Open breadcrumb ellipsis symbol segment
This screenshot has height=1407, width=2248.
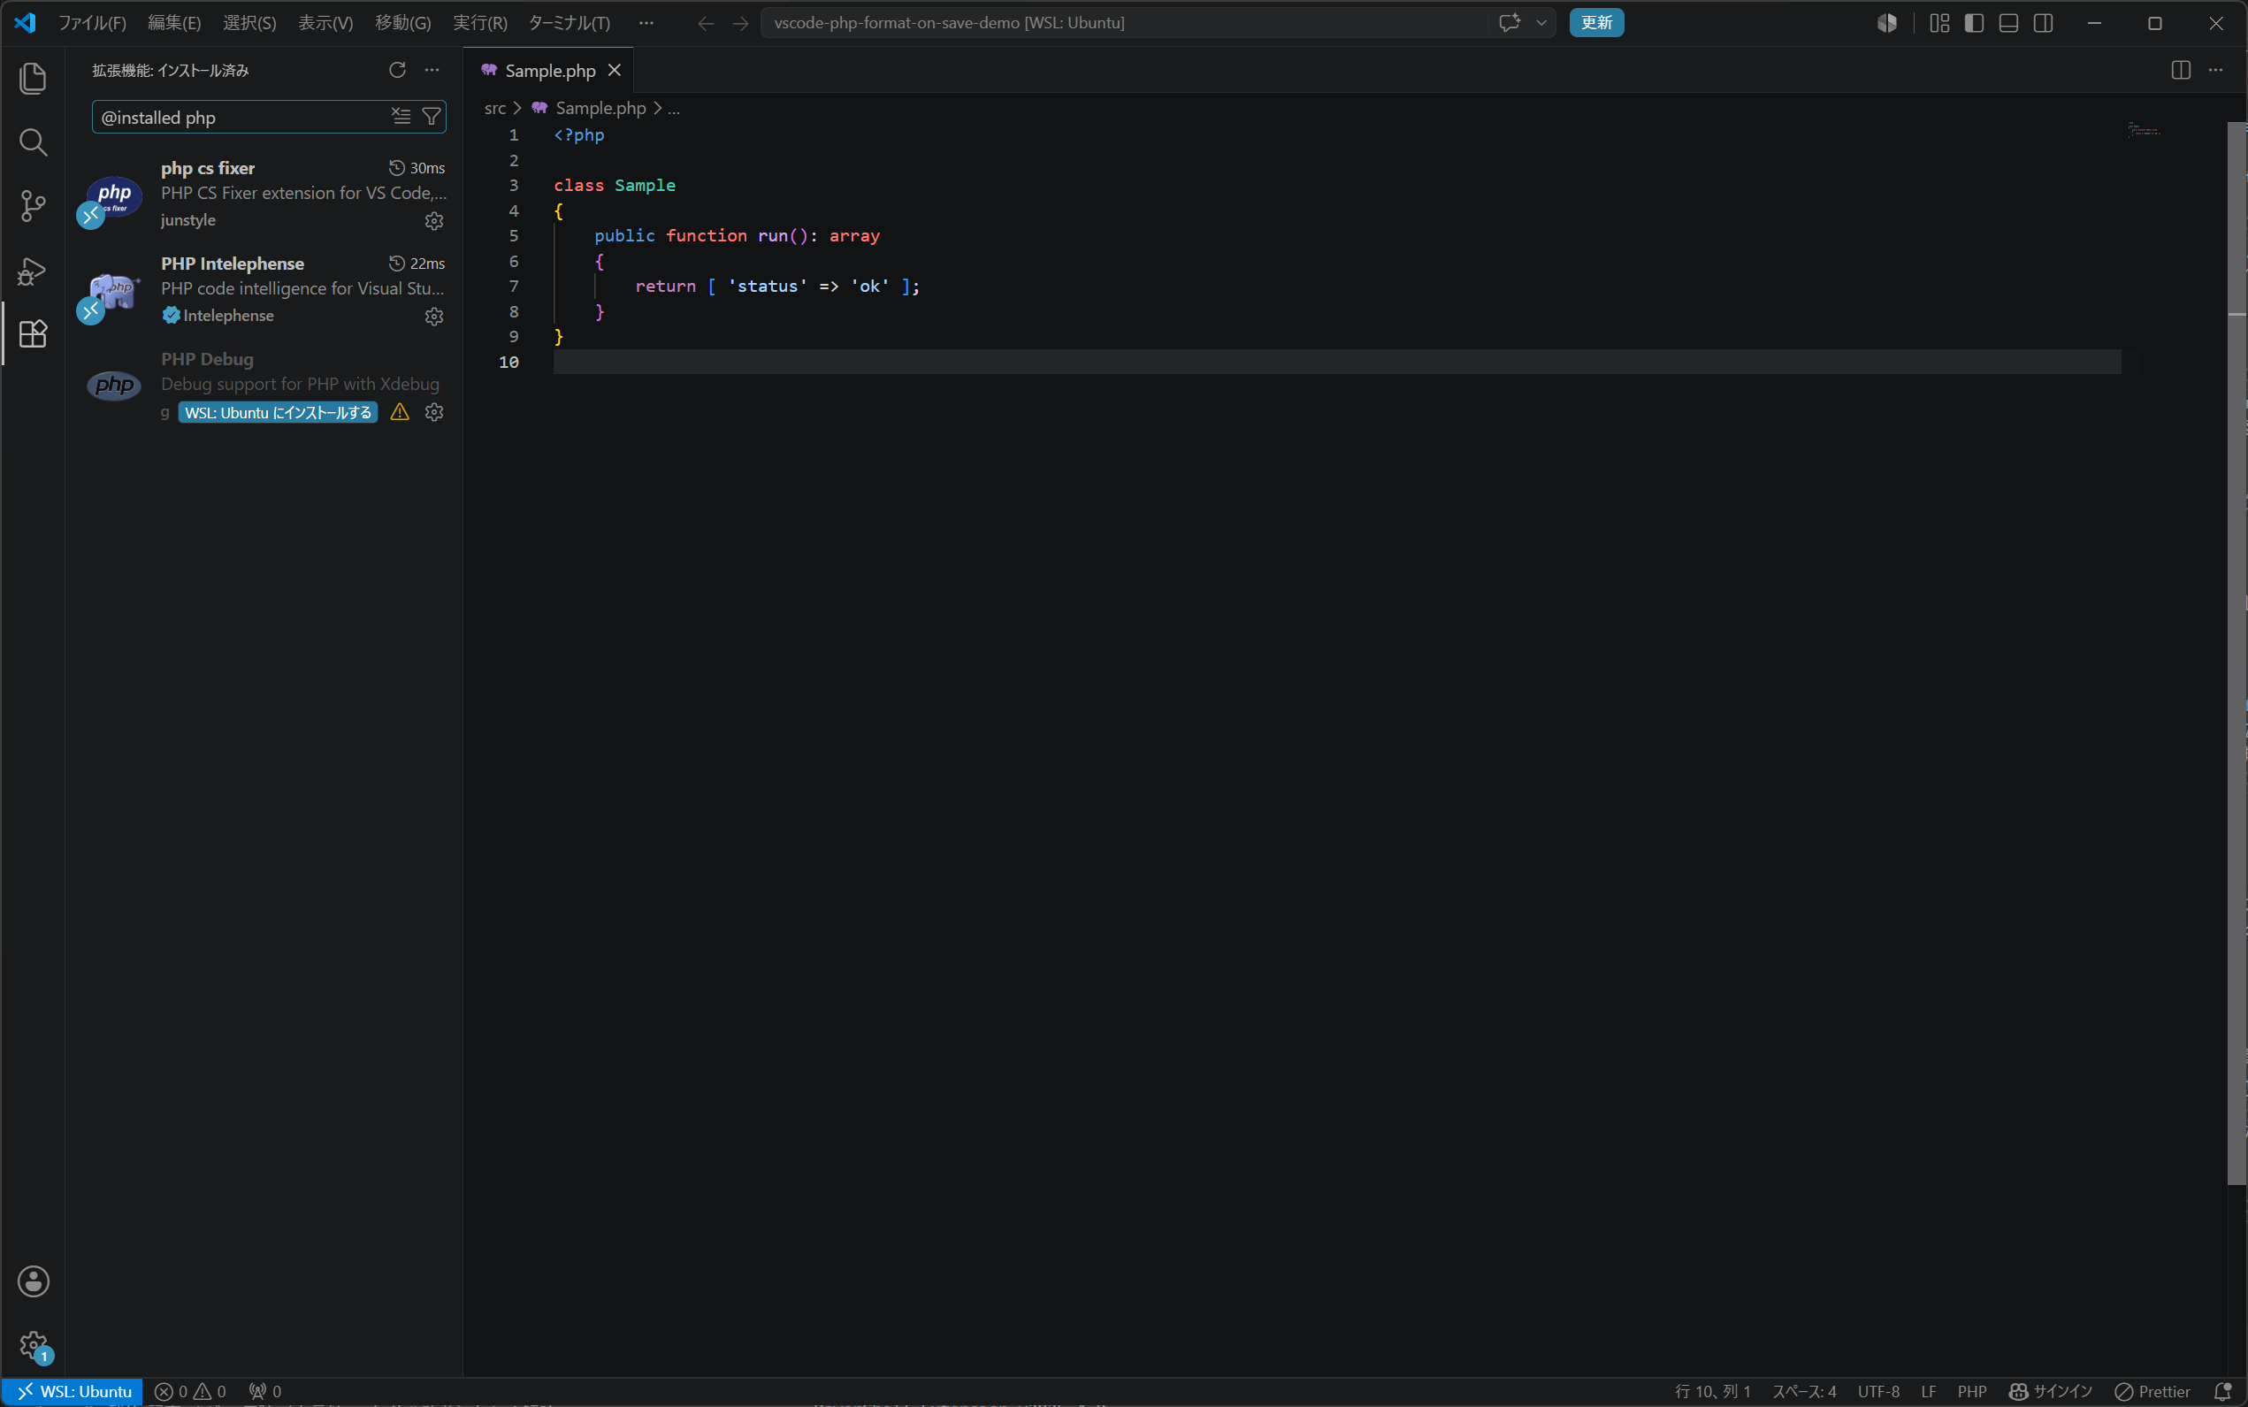point(674,108)
